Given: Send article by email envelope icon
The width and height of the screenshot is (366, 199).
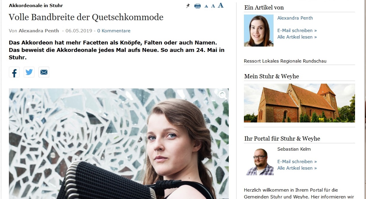Looking at the screenshot, I should [x=44, y=72].
